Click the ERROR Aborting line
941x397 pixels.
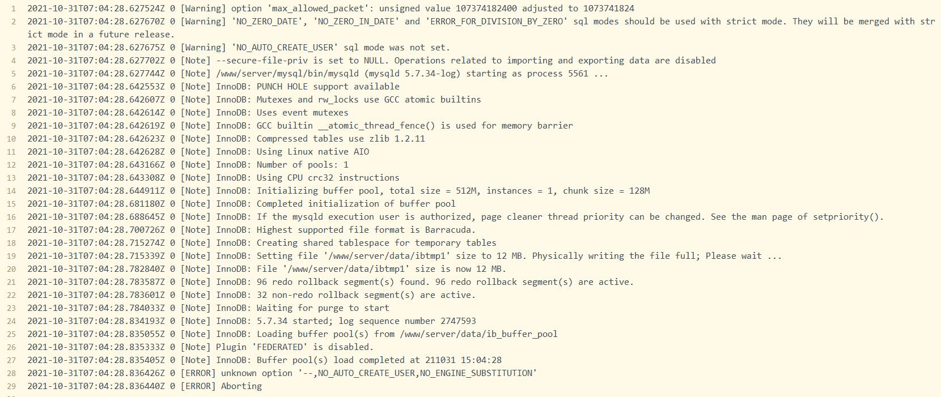[x=145, y=386]
